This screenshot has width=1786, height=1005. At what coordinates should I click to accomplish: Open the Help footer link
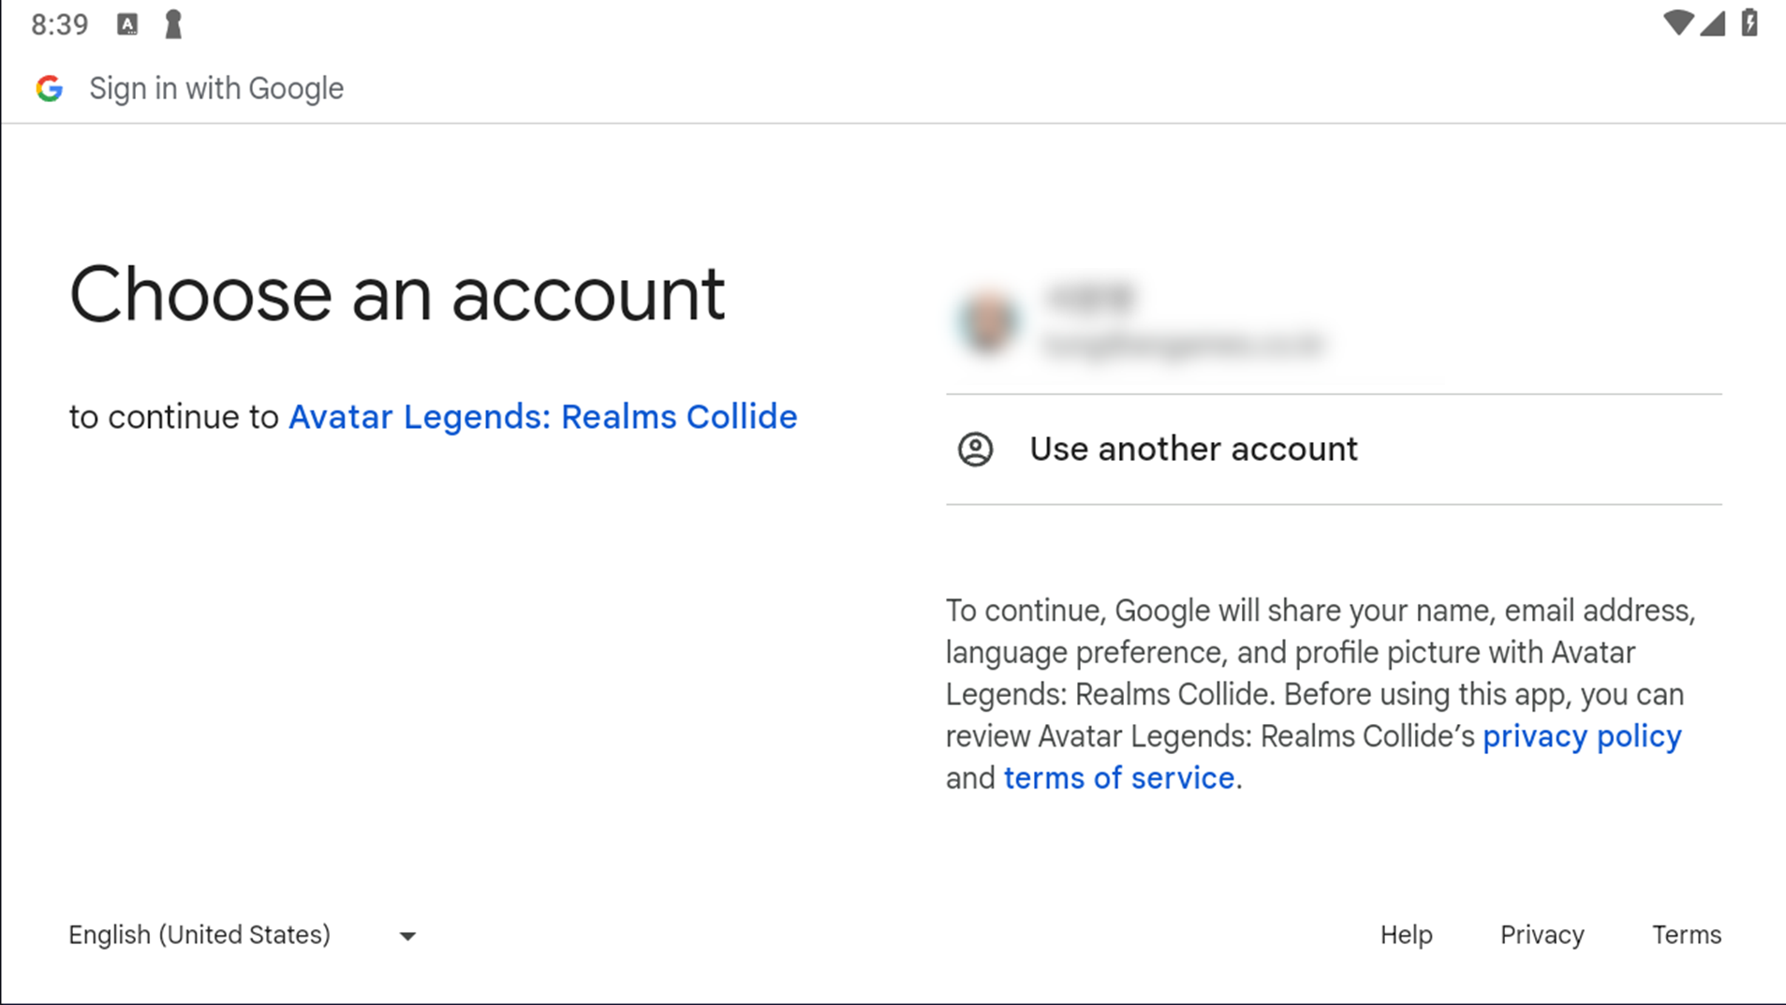click(x=1406, y=935)
